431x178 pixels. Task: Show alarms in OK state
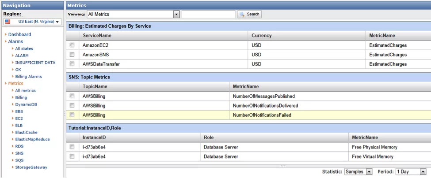pyautogui.click(x=18, y=70)
